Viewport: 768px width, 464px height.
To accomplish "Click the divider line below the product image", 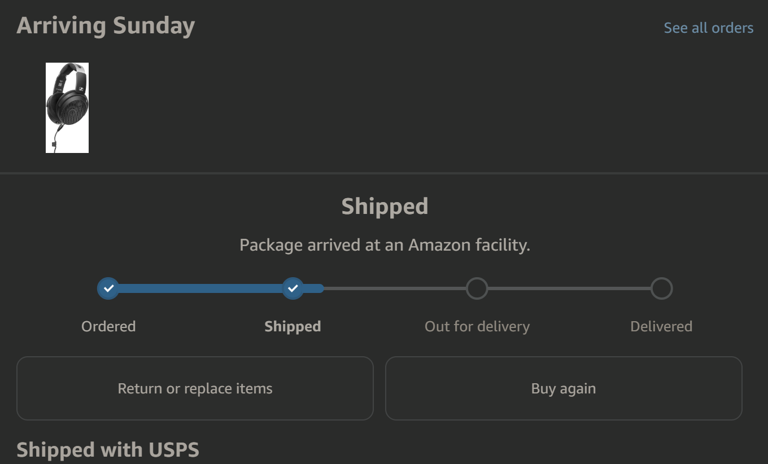I will point(384,173).
